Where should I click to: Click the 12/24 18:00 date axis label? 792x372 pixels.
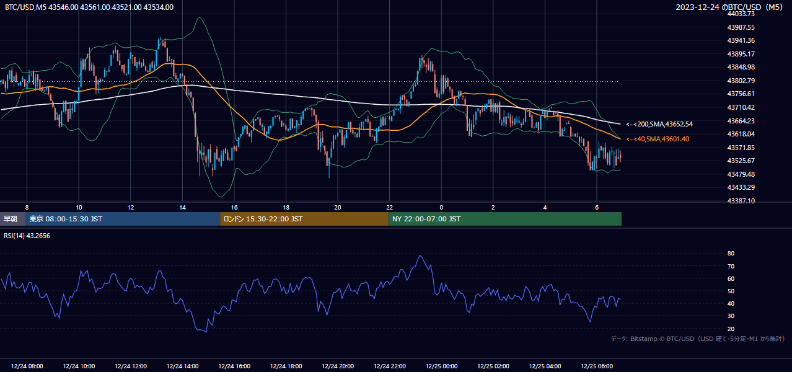pos(286,366)
